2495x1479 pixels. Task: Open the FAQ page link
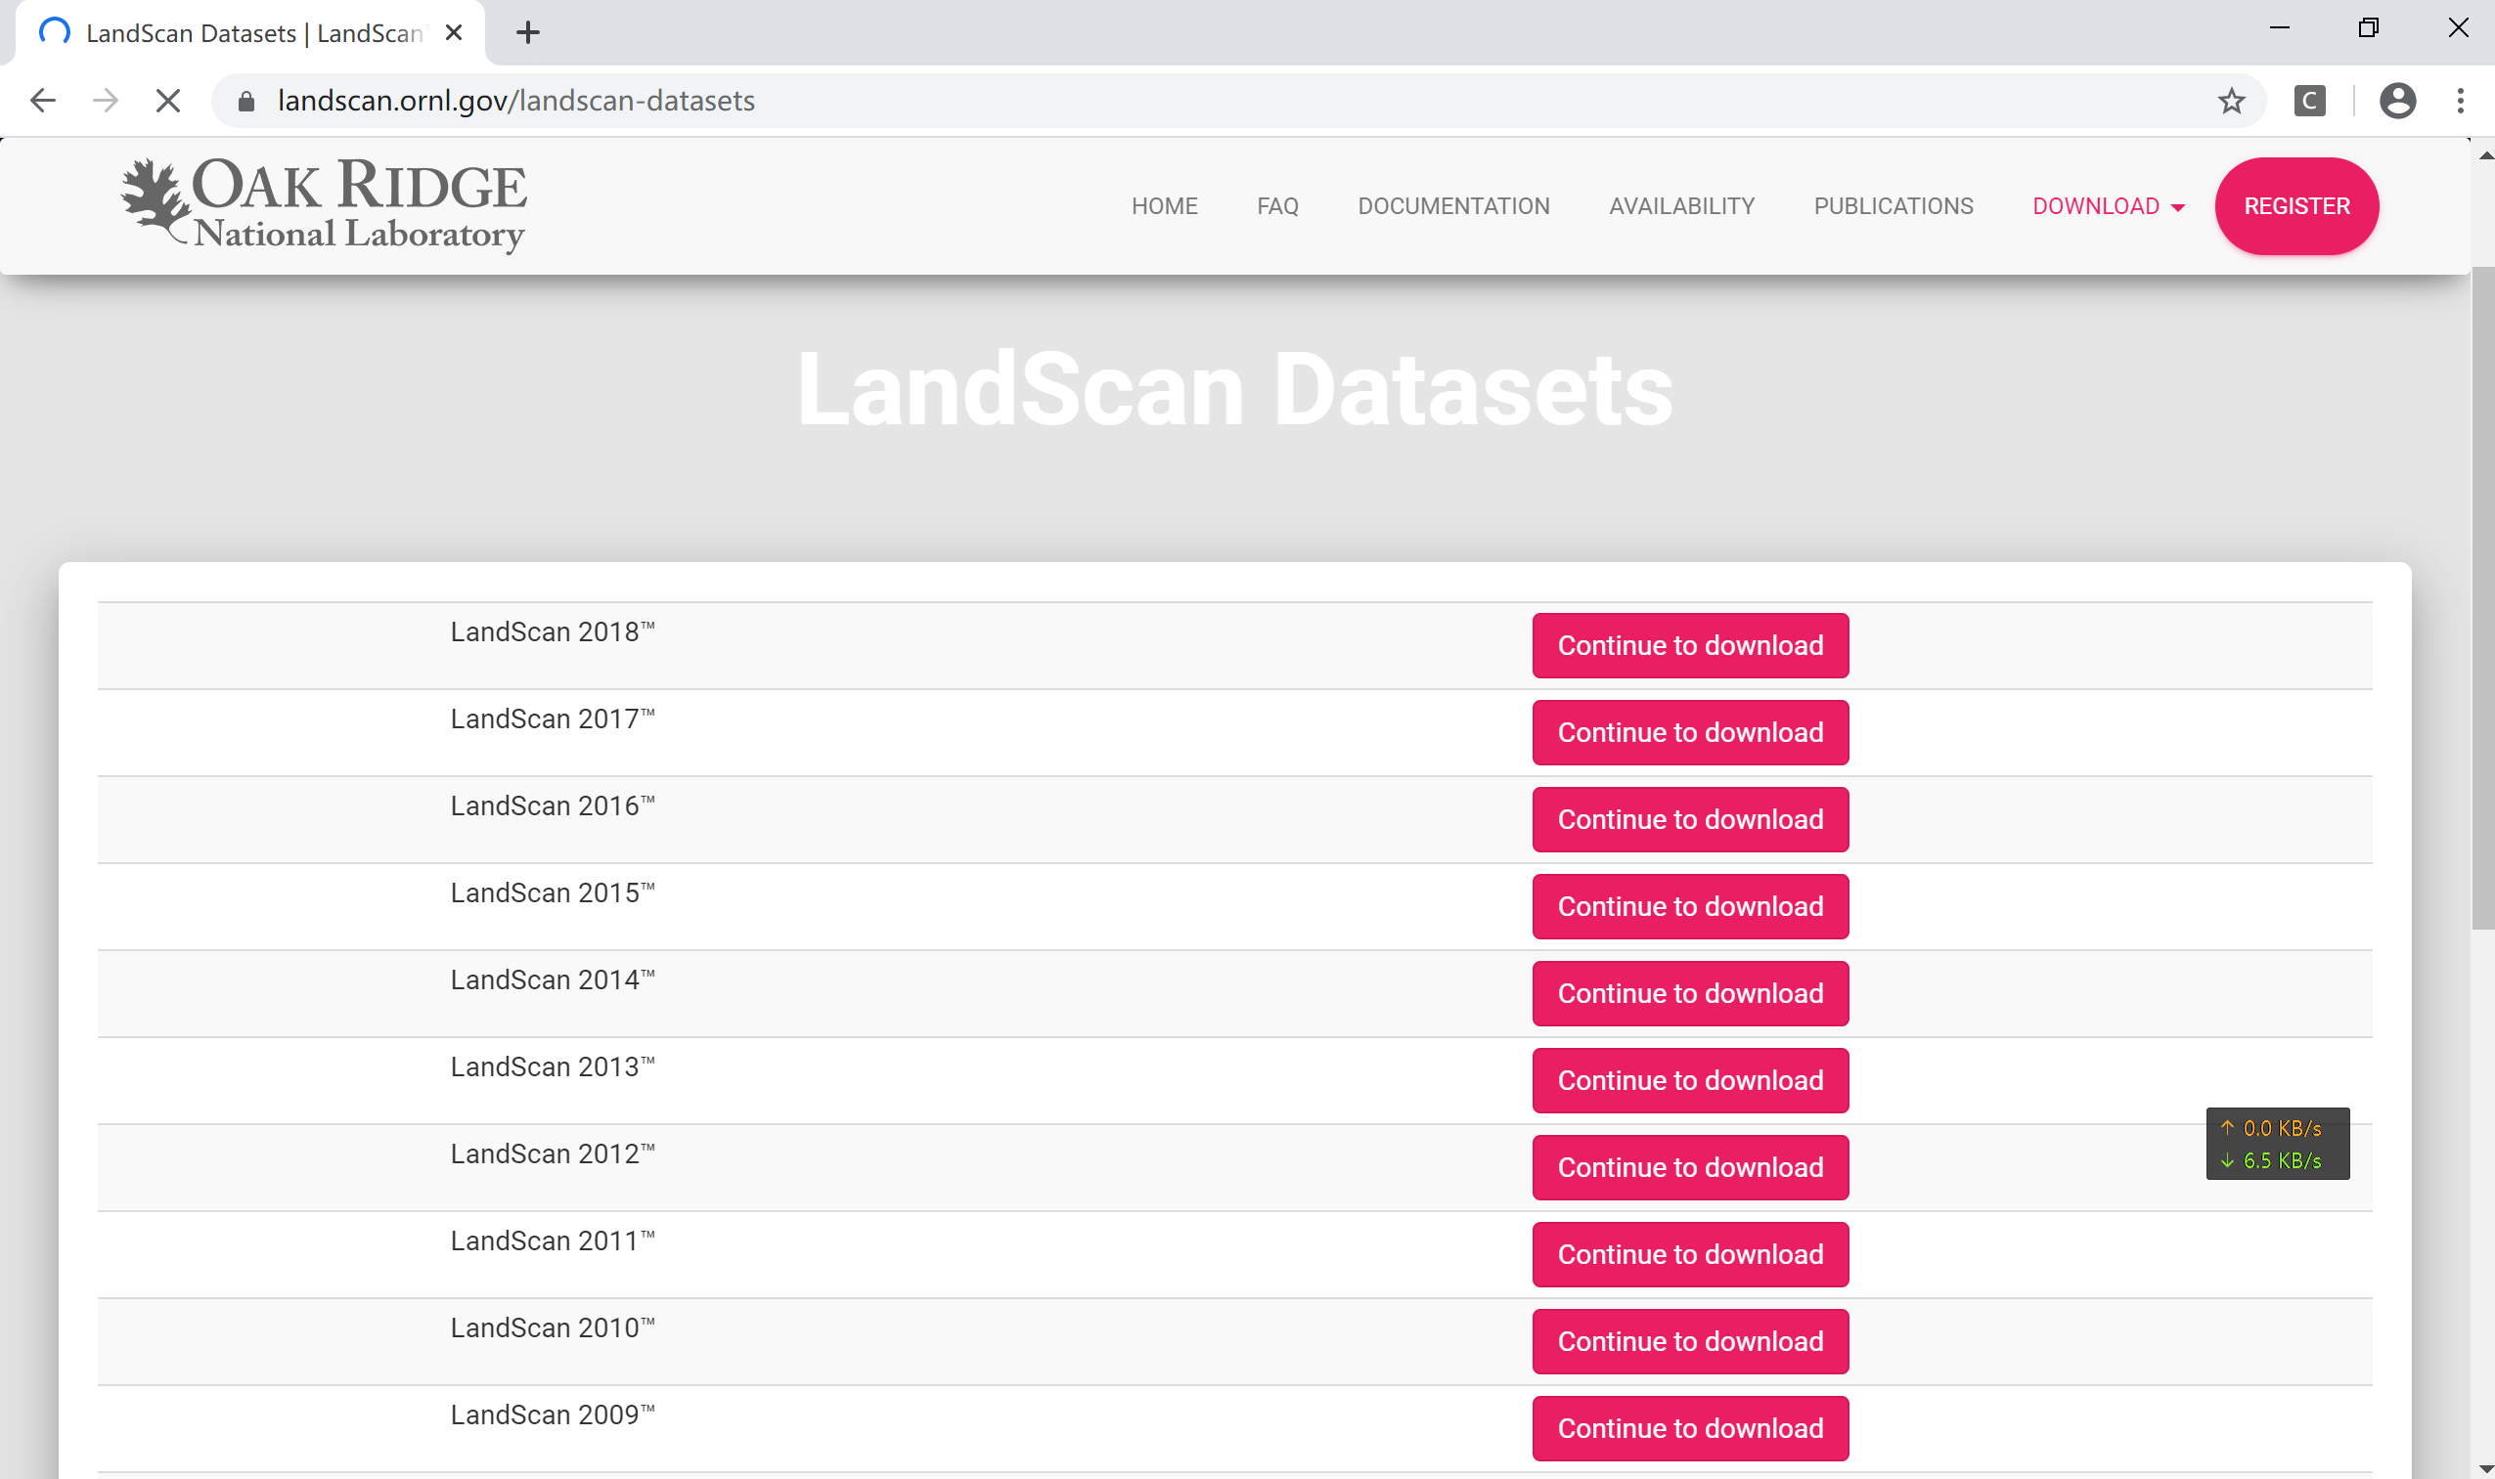(x=1276, y=206)
